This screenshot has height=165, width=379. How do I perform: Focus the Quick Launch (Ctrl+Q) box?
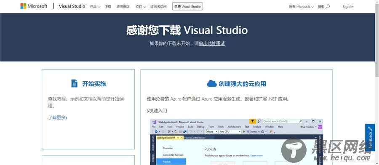[x=283, y=121]
